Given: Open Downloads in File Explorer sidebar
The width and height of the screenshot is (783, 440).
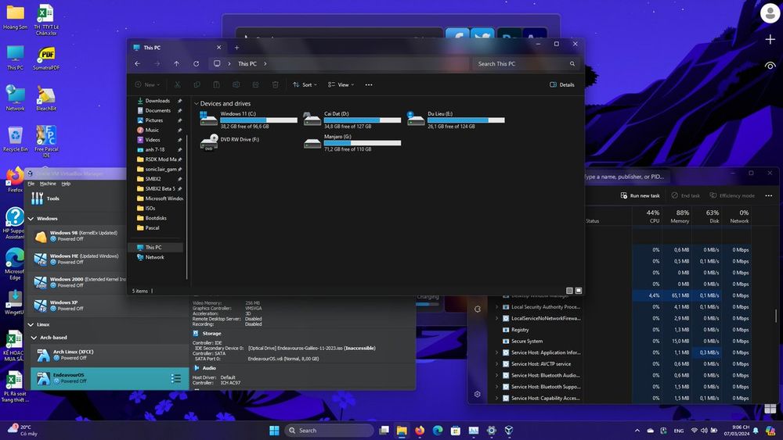Looking at the screenshot, I should click(x=157, y=101).
